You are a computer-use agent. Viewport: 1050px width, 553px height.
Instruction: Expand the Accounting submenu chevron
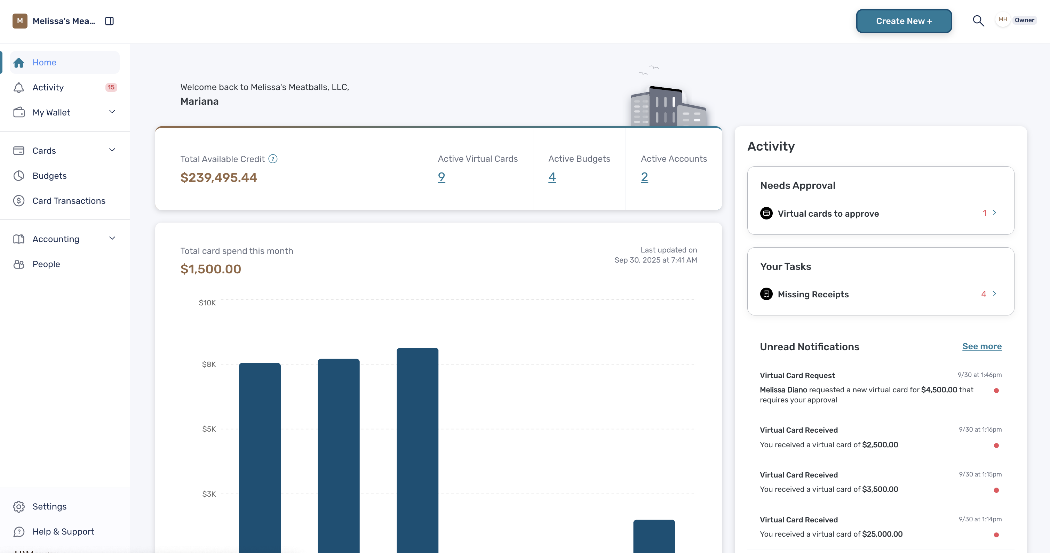(112, 238)
